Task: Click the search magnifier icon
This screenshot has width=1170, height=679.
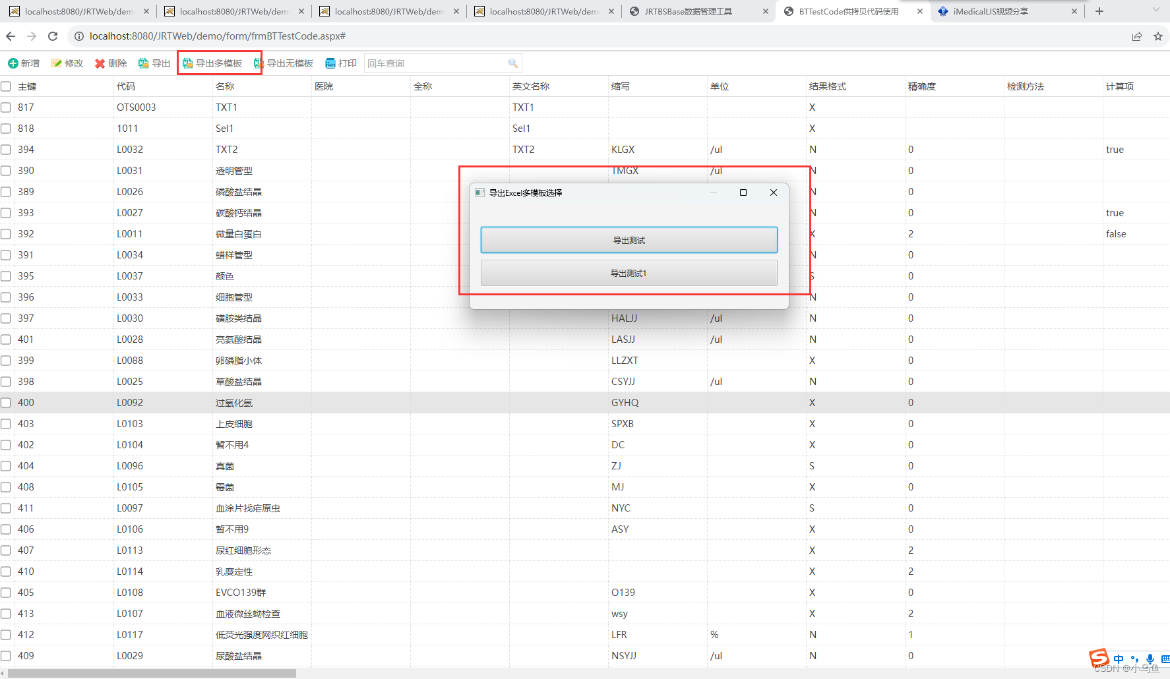Action: (x=512, y=63)
